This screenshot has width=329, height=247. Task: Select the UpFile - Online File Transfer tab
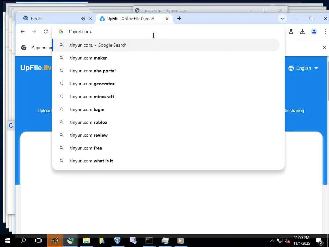tap(134, 19)
